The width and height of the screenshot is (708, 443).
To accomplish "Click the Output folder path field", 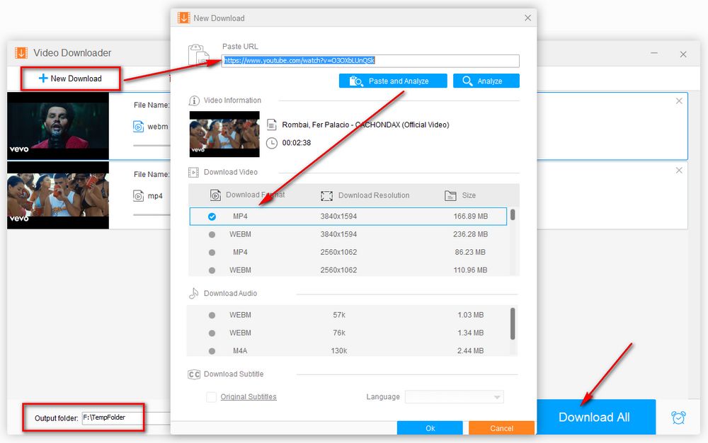I will tap(126, 418).
